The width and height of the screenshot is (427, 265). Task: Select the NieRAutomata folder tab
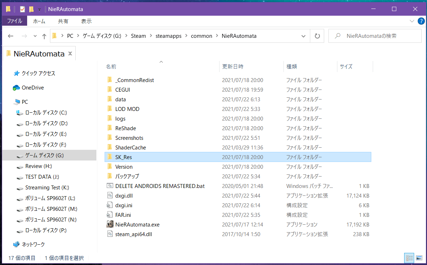[39, 53]
